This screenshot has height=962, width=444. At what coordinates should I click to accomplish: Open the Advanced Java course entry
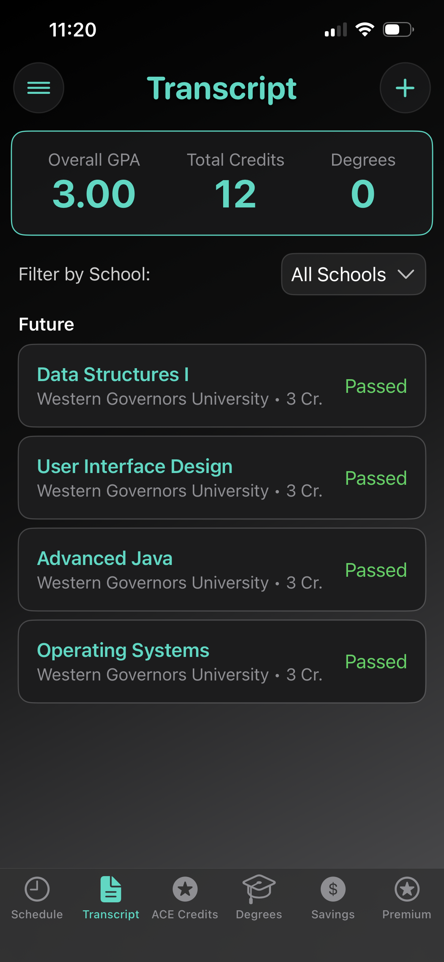point(105,559)
